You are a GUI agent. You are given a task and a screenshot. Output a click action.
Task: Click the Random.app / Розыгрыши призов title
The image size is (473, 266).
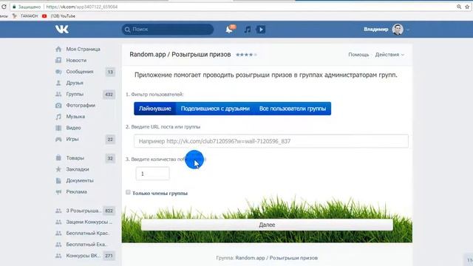point(180,55)
